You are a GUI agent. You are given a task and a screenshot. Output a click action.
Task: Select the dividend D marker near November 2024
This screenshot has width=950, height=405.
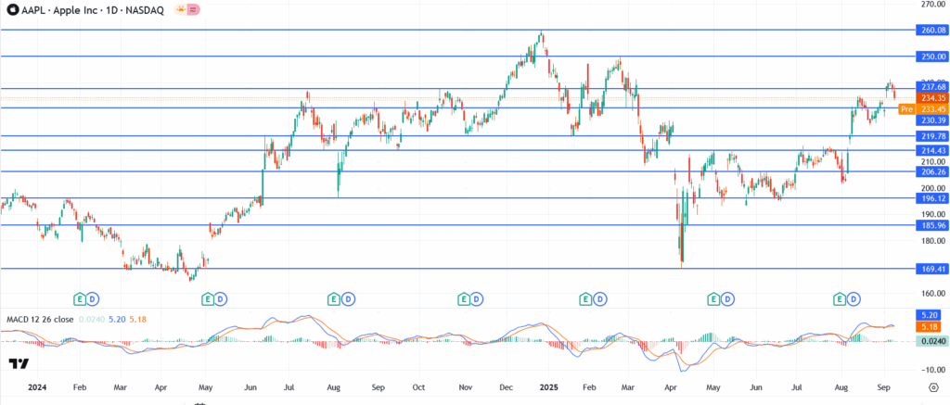pyautogui.click(x=477, y=298)
